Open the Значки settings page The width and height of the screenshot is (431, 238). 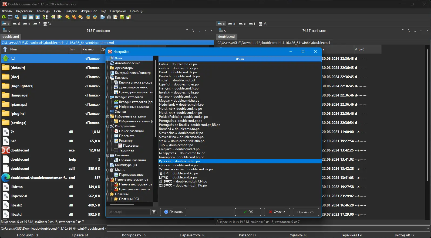120,112
